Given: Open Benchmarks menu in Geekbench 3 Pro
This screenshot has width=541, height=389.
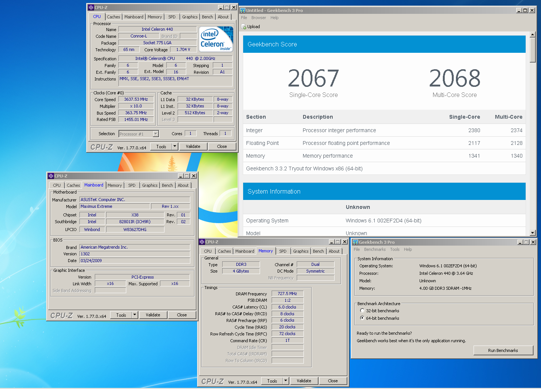Looking at the screenshot, I should tap(375, 249).
